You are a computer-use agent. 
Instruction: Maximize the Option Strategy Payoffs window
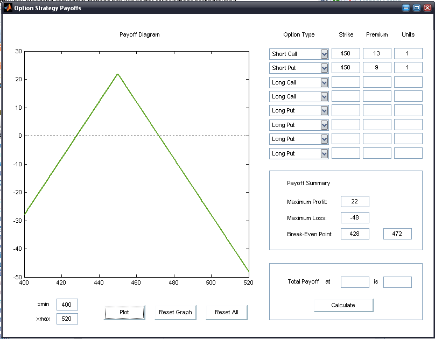(x=417, y=8)
